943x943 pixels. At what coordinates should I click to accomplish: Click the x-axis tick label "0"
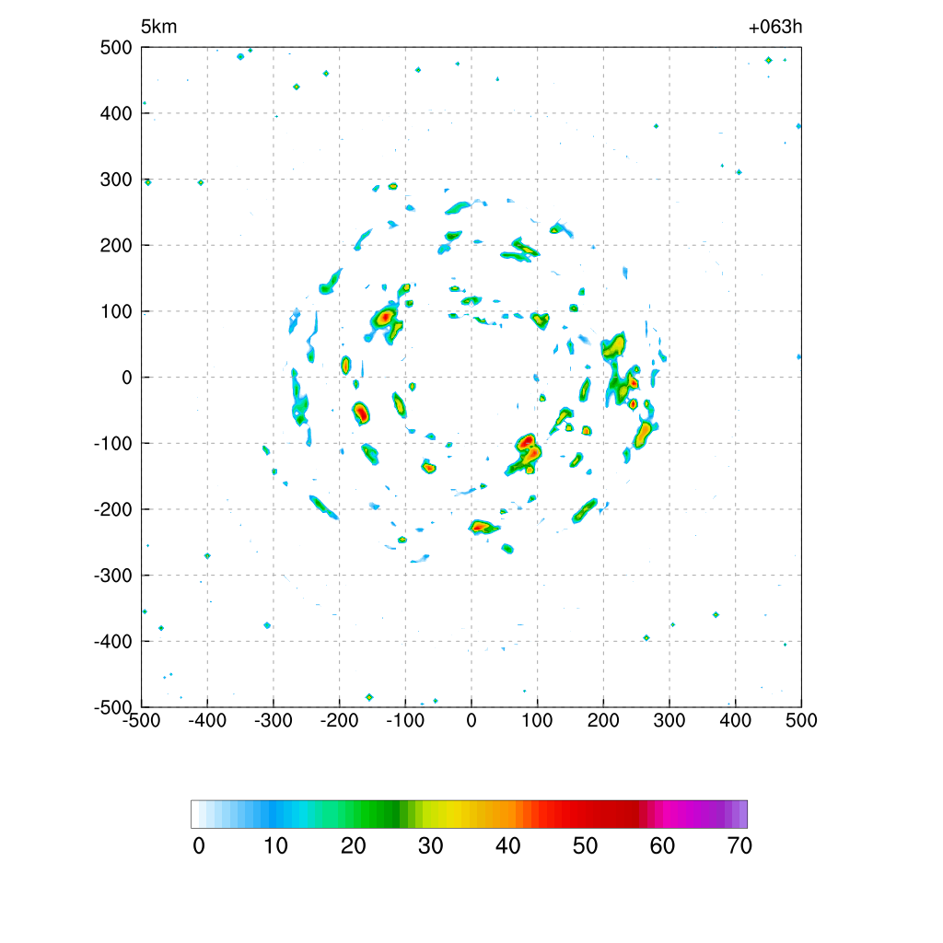tap(471, 720)
